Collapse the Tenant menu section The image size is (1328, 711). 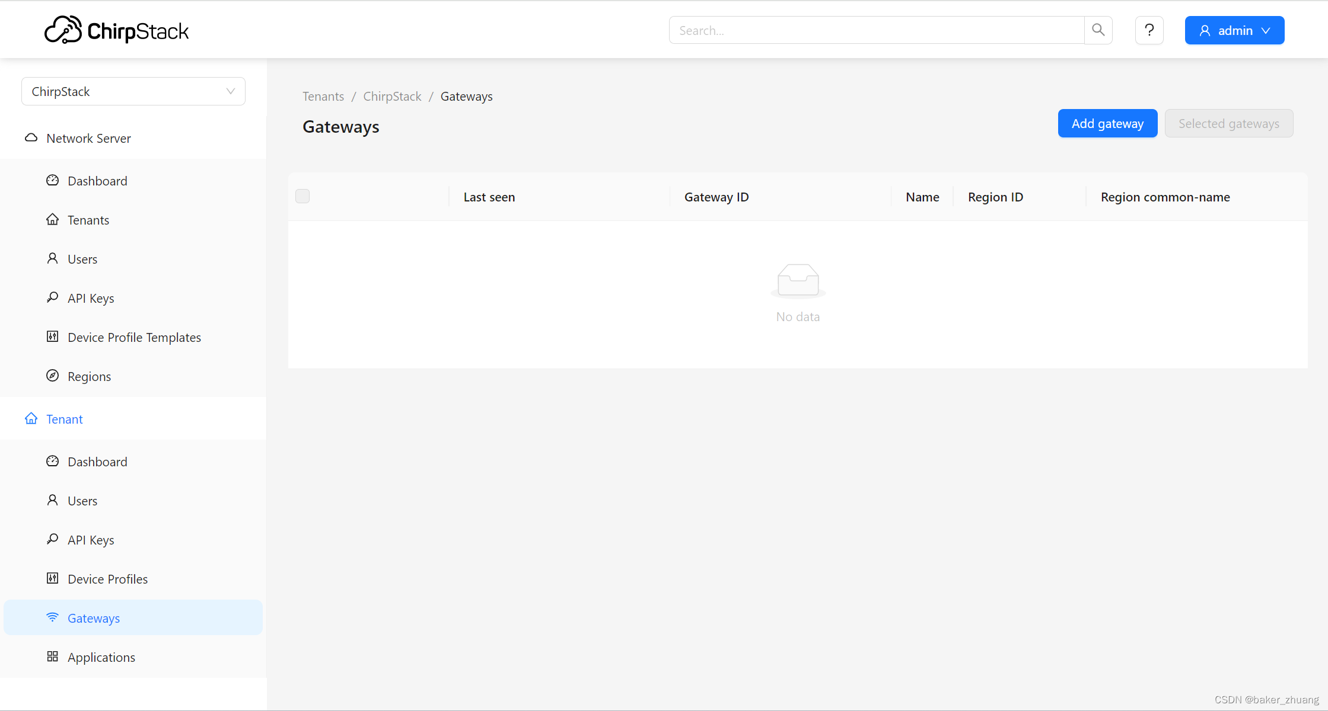pos(65,419)
